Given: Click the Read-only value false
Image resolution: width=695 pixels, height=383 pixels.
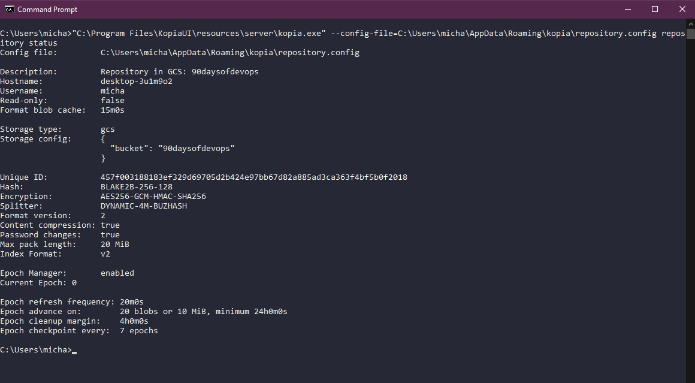Looking at the screenshot, I should 112,101.
